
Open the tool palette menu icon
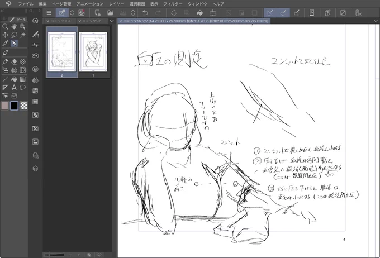(4, 18)
